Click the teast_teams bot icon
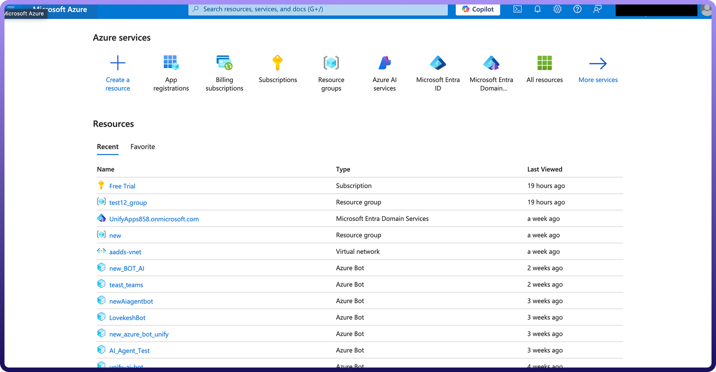Screen dimensions: 716x372 [101, 284]
